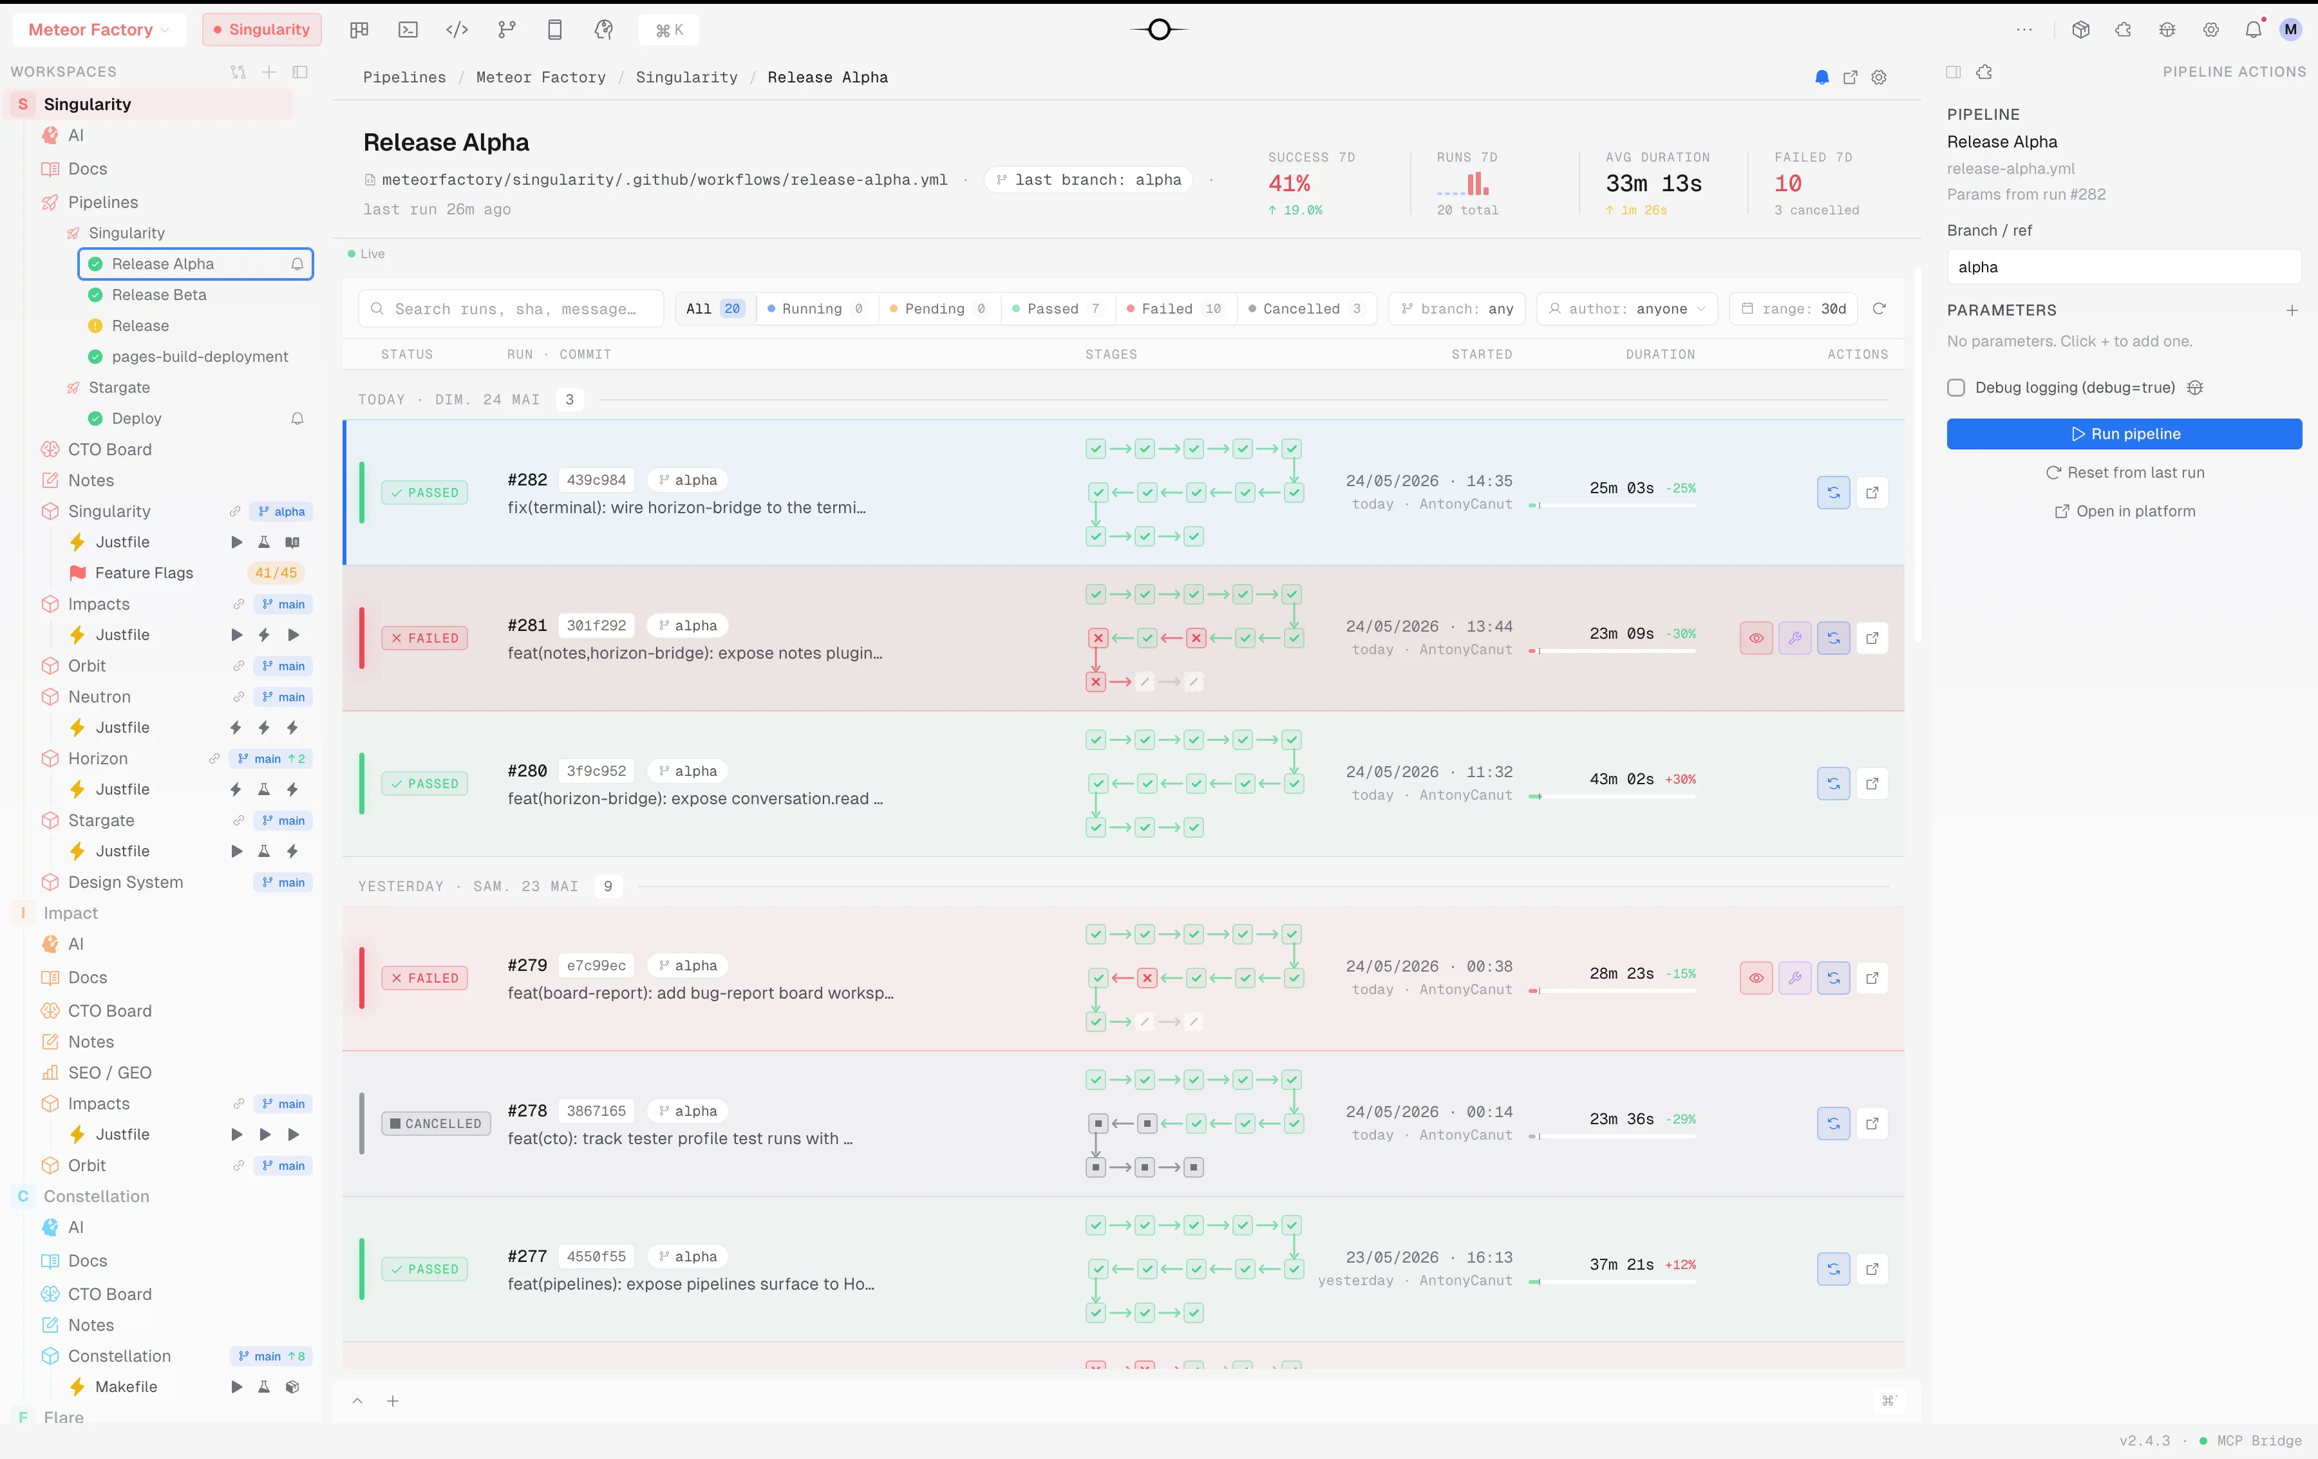The image size is (2318, 1459).
Task: Click the wrench icon for run #279
Action: point(1795,978)
